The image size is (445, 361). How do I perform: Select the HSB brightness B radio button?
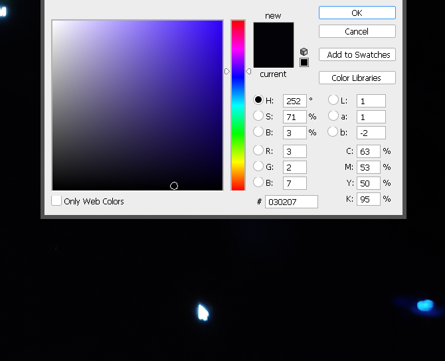[x=258, y=131]
